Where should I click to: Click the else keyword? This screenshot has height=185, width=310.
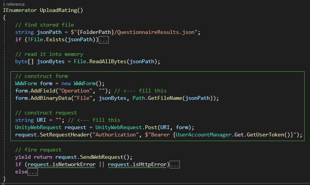(x=21, y=172)
